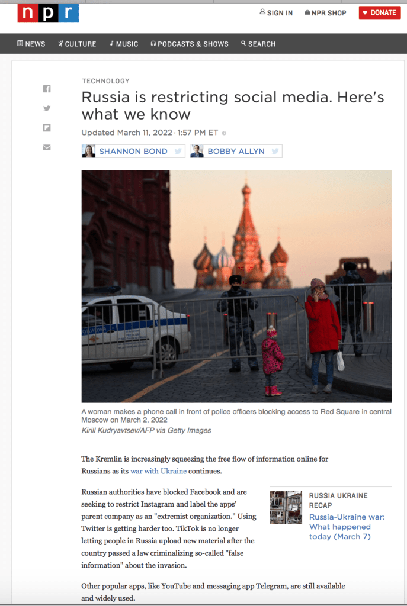Share article via Facebook icon

point(47,89)
